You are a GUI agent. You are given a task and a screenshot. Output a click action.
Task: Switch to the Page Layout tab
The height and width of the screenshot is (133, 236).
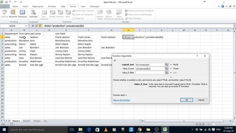(38, 7)
